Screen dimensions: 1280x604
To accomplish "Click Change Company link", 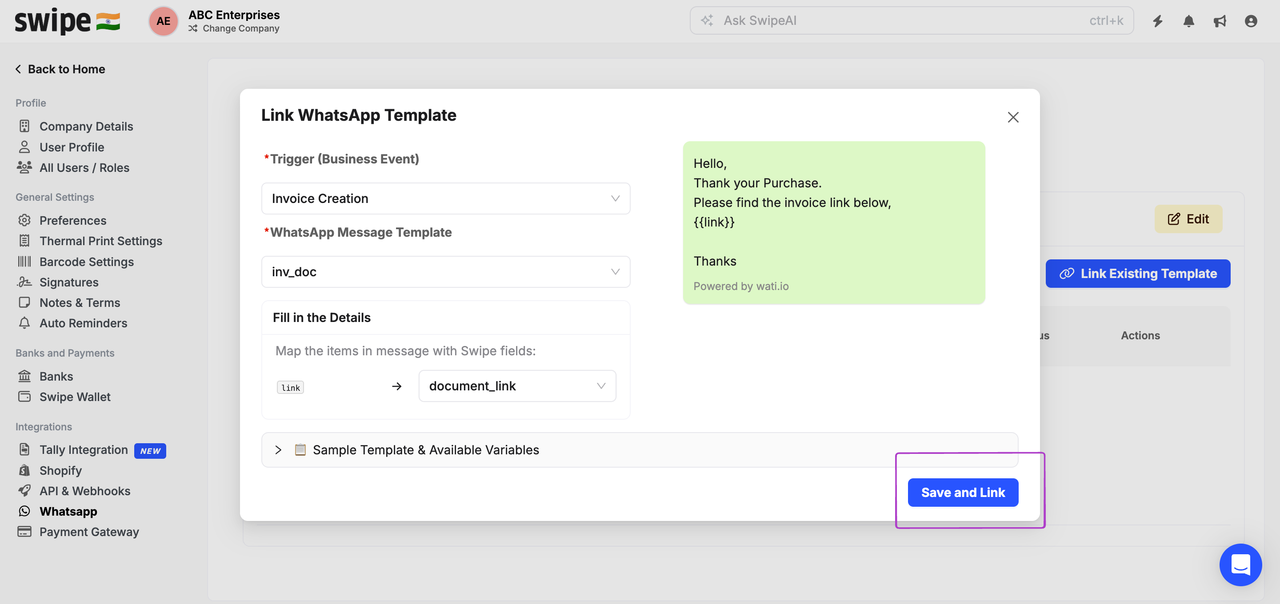I will pyautogui.click(x=240, y=28).
